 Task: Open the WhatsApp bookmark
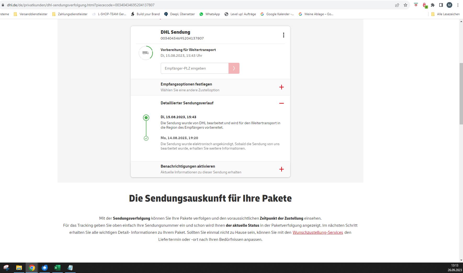point(210,14)
